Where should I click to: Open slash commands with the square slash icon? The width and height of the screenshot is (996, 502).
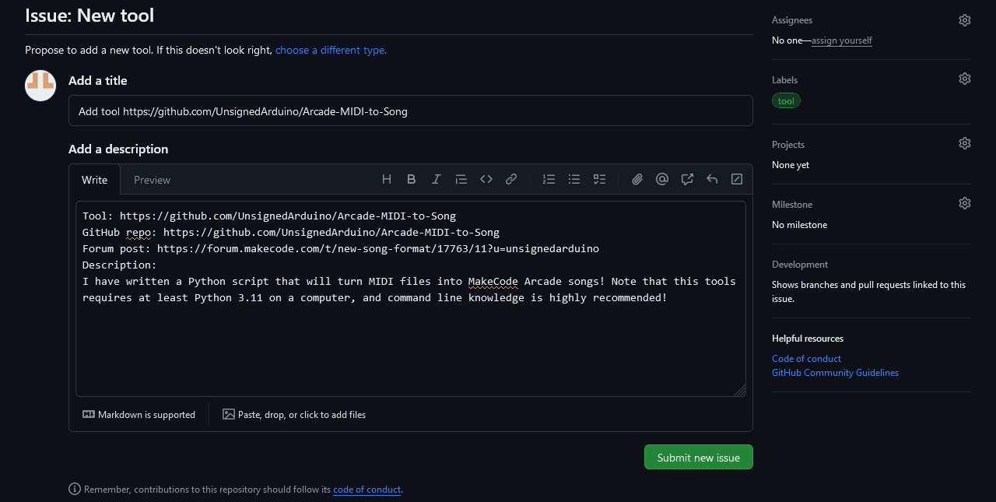pos(737,179)
